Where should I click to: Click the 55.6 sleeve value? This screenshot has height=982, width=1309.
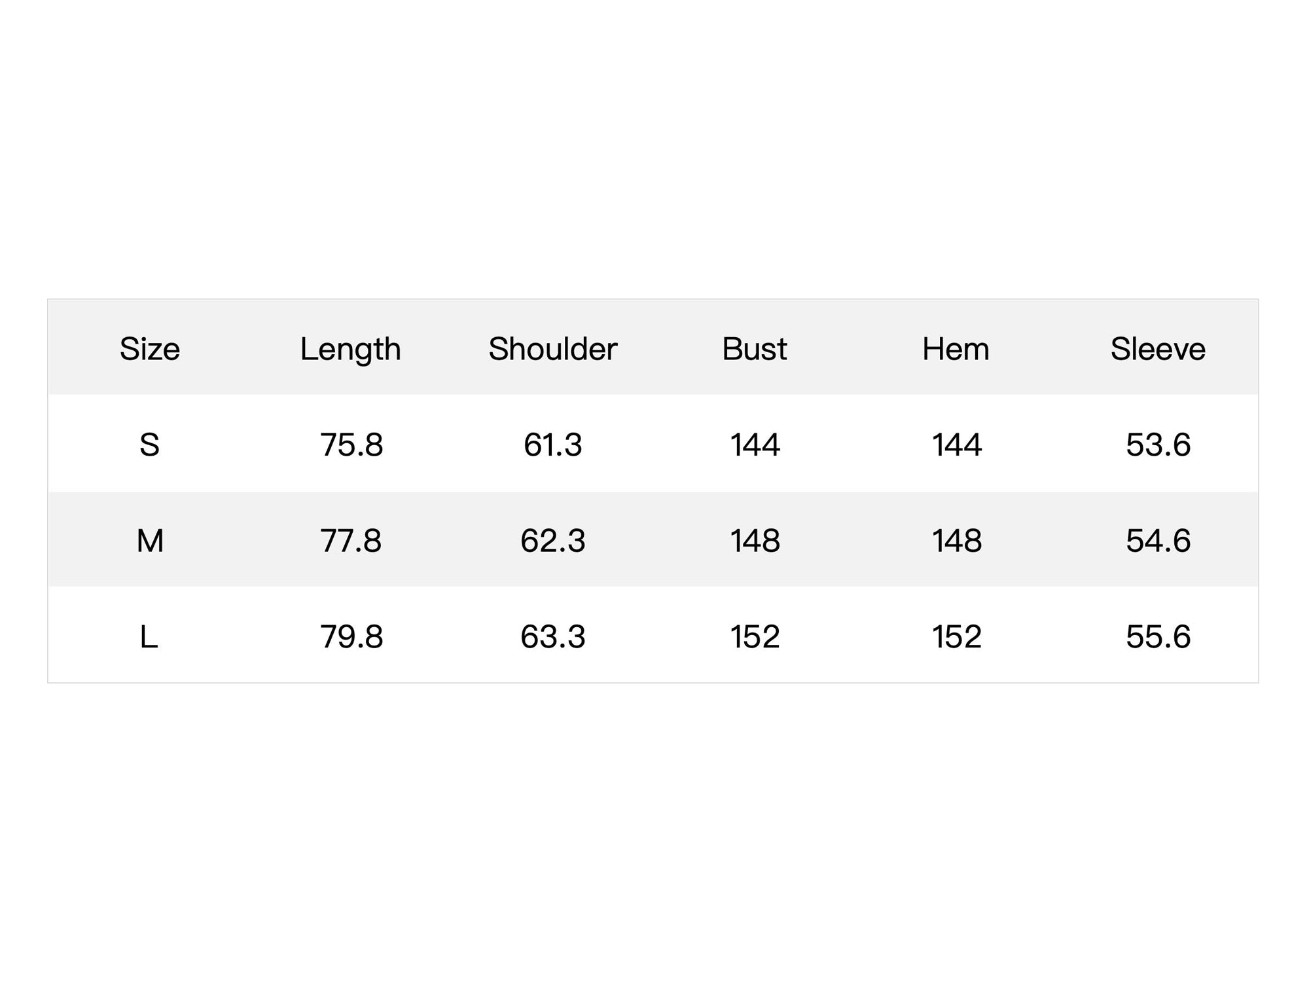[1158, 637]
